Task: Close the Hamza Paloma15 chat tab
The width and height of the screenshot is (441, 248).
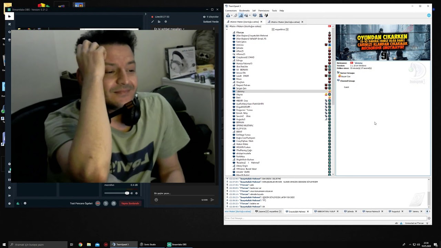Action: (x=383, y=211)
